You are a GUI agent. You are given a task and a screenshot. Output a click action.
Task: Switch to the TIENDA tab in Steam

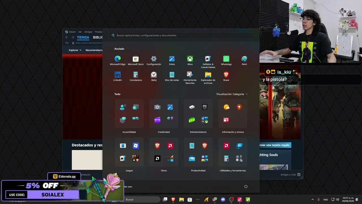click(83, 37)
